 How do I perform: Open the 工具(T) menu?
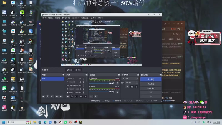tap(93, 18)
